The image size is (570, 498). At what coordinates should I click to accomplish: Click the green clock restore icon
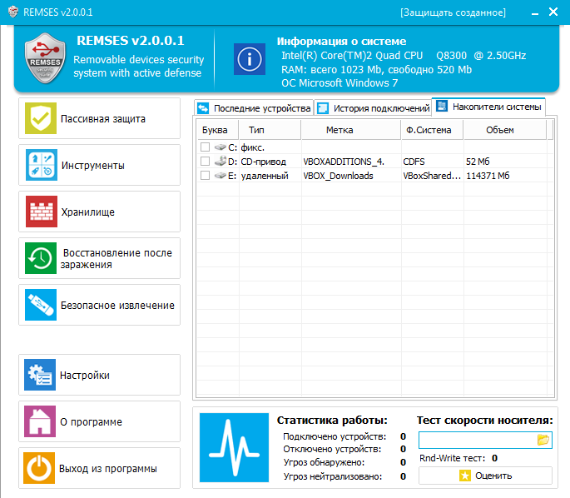pos(41,258)
